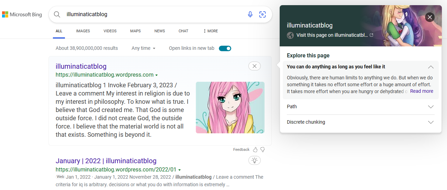Viewport: 447px width, 190px height.
Task: Click external link icon beside Visit this page
Action: [371, 35]
